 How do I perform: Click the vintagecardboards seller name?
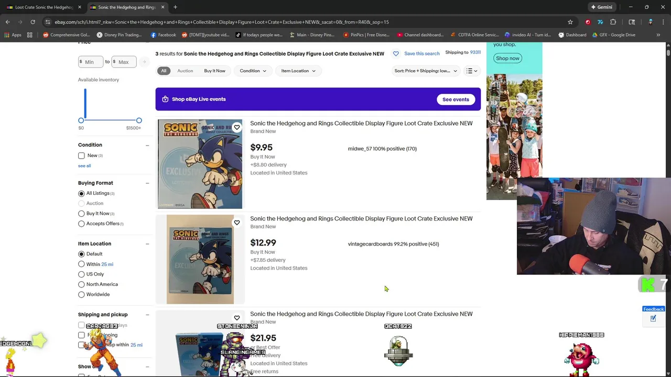[370, 244]
